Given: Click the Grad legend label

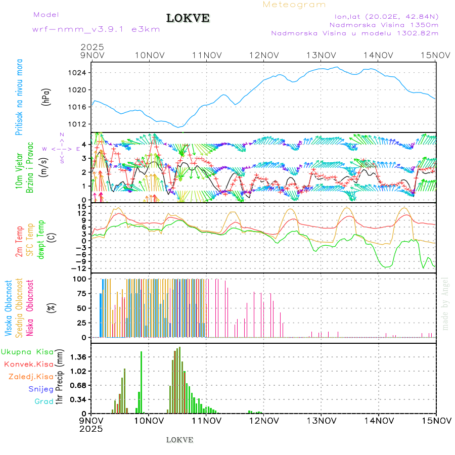Looking at the screenshot, I should [43, 401].
